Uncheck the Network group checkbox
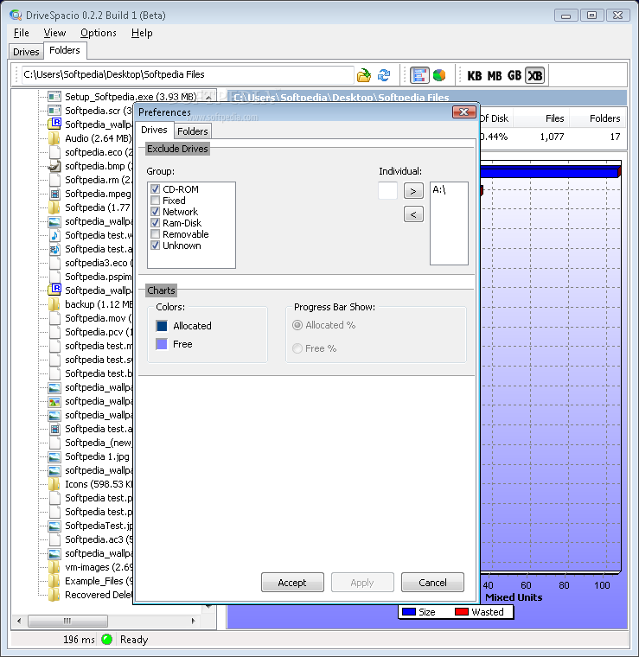The image size is (639, 657). (156, 212)
